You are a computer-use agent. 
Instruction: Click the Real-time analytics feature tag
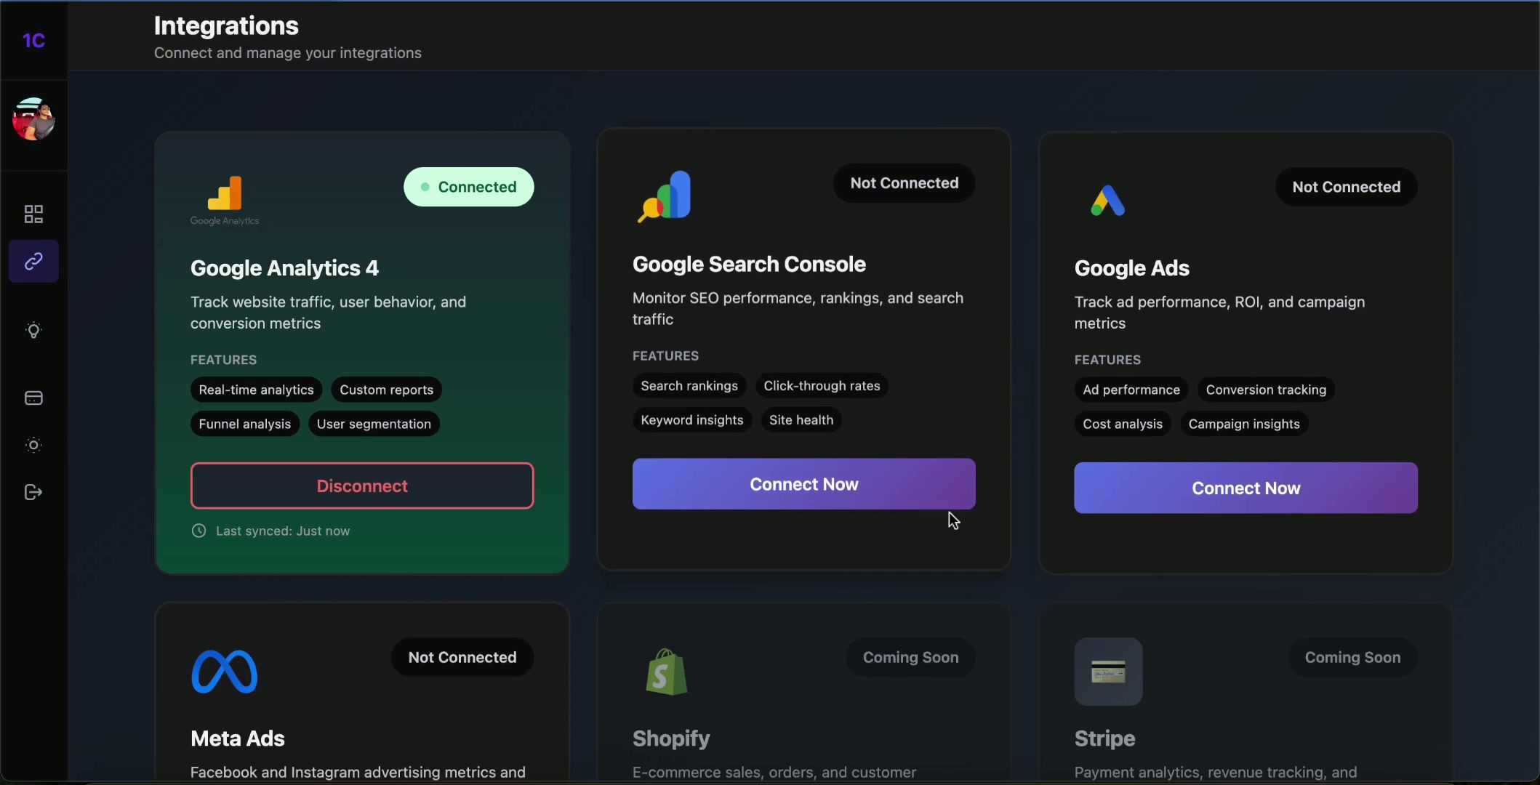[x=256, y=390]
